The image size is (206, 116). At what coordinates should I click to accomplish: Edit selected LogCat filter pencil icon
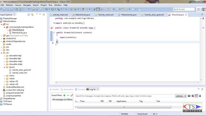71,95
